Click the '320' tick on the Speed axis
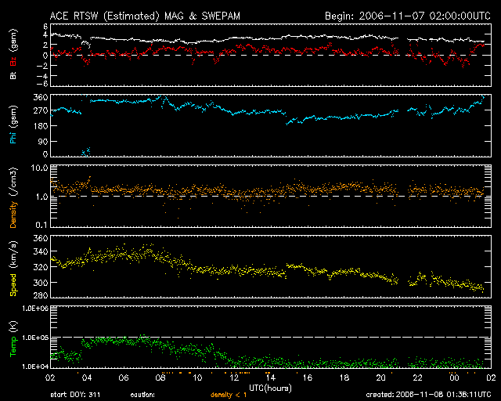Image resolution: width=501 pixels, height=401 pixels. pos(41,267)
